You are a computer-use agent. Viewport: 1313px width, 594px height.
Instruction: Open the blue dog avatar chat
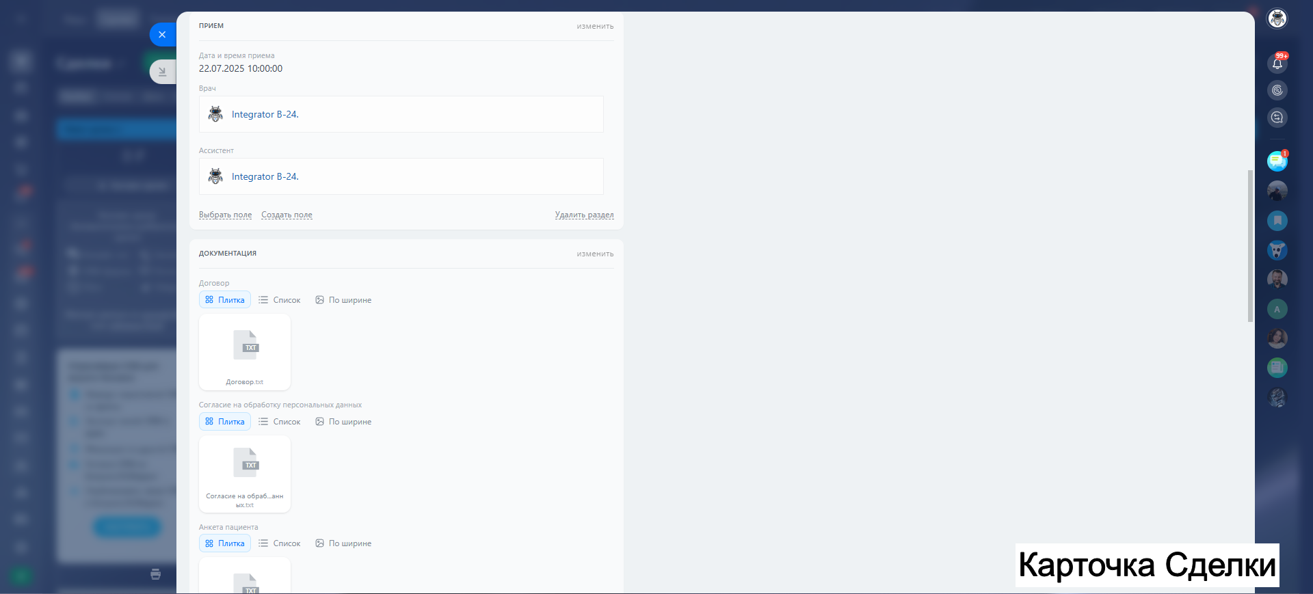coord(1277,250)
